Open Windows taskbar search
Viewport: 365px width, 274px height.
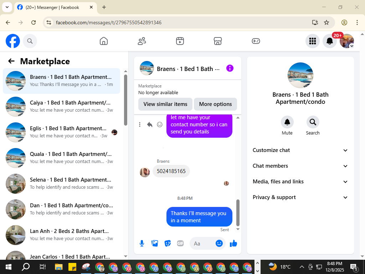tap(26, 267)
